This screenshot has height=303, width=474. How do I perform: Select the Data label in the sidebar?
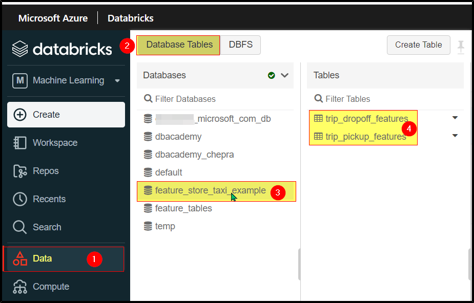point(43,258)
